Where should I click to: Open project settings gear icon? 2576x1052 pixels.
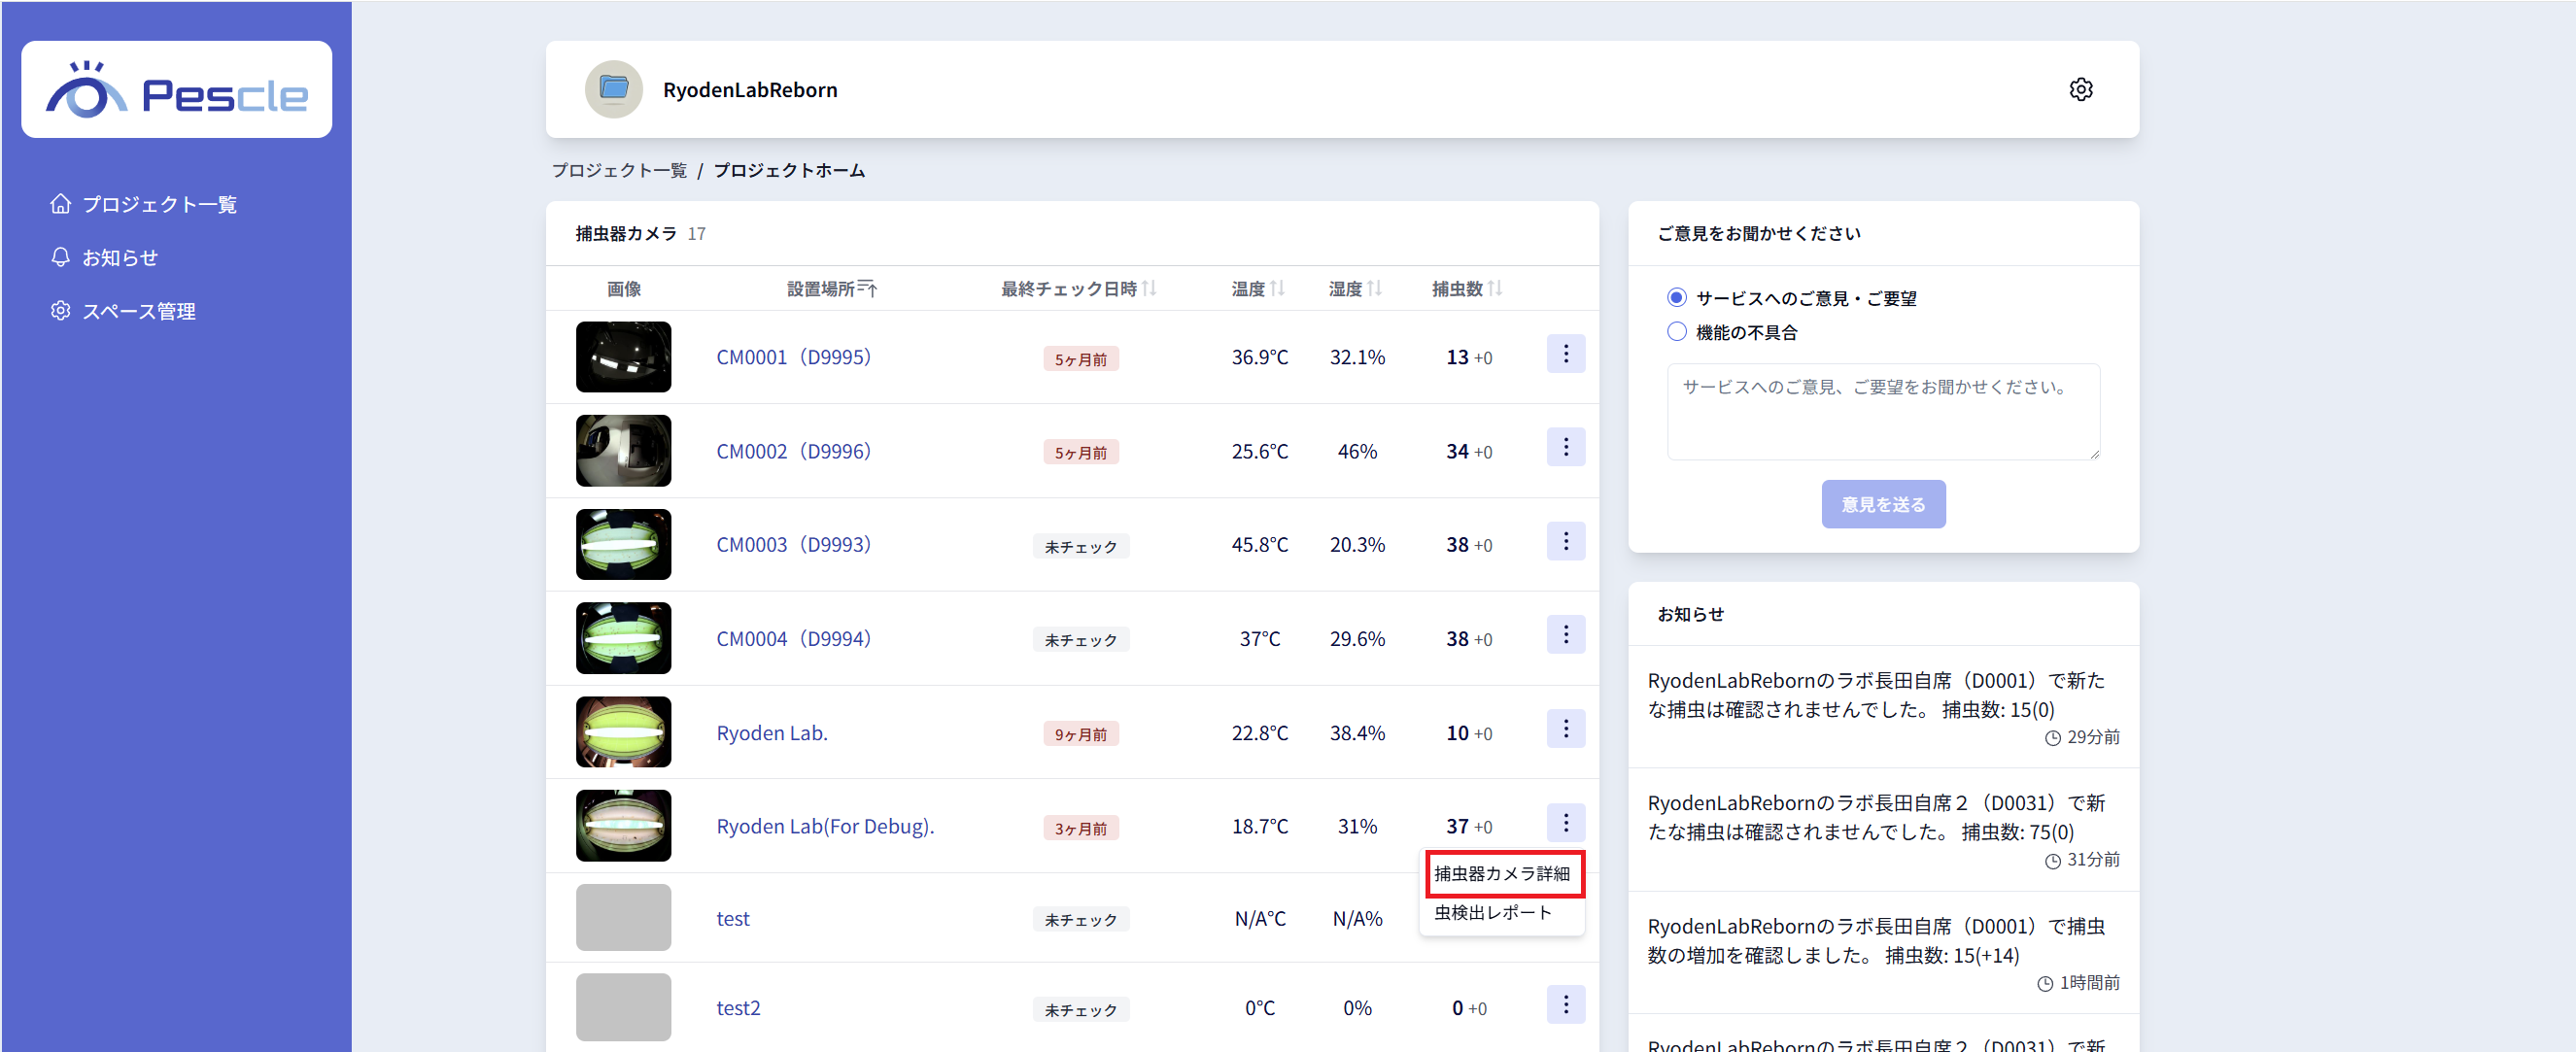2080,90
